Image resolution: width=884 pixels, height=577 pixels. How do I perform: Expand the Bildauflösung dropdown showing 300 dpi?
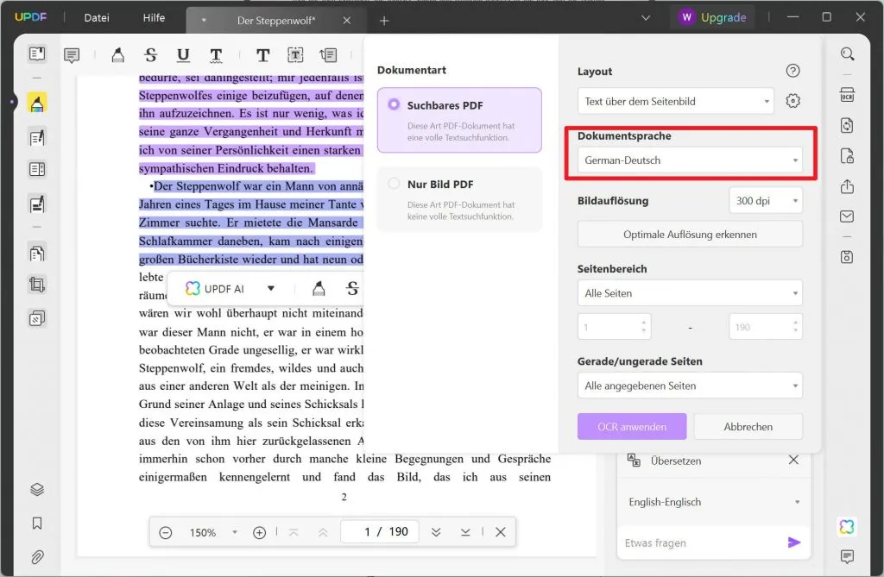(765, 200)
